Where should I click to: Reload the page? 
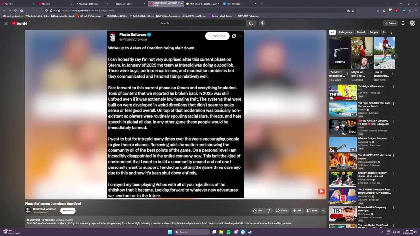15,10
